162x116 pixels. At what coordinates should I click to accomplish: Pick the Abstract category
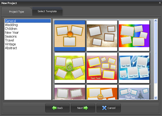point(11,48)
